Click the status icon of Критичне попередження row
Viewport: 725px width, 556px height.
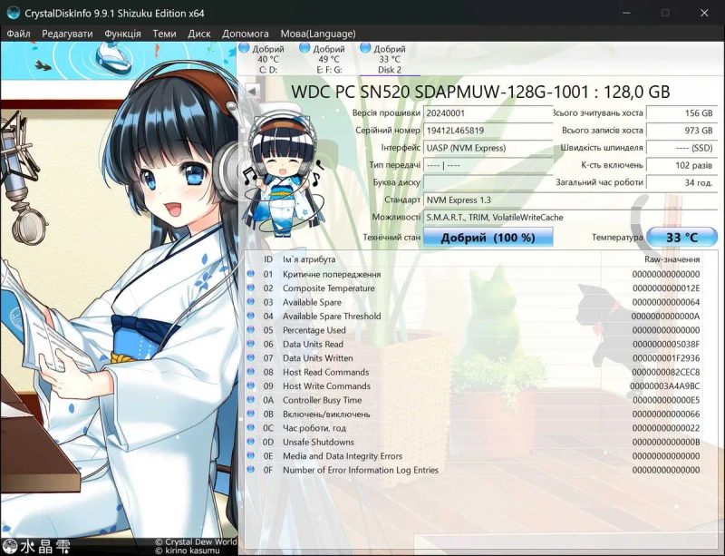pos(251,274)
